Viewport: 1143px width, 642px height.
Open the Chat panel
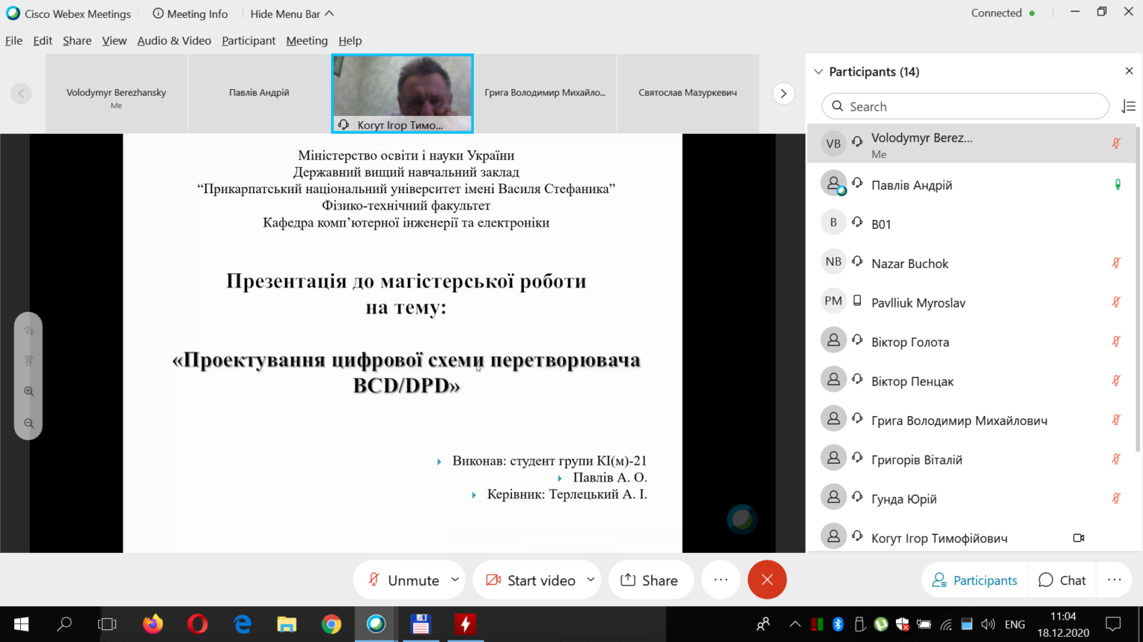tap(1063, 580)
